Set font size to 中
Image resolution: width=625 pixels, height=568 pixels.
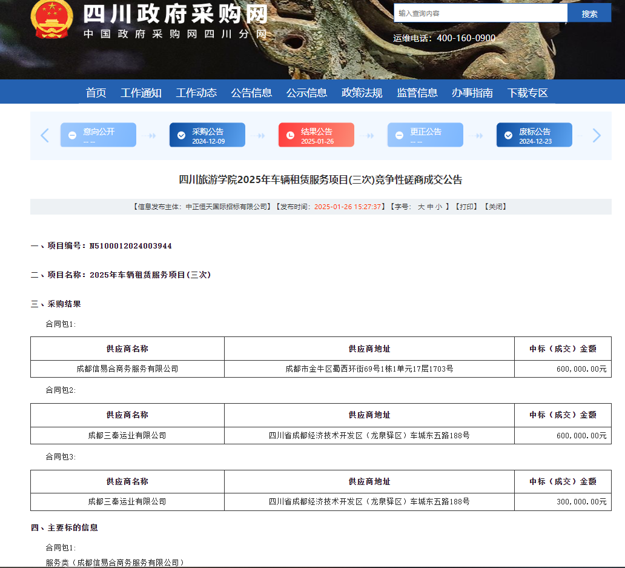point(430,207)
